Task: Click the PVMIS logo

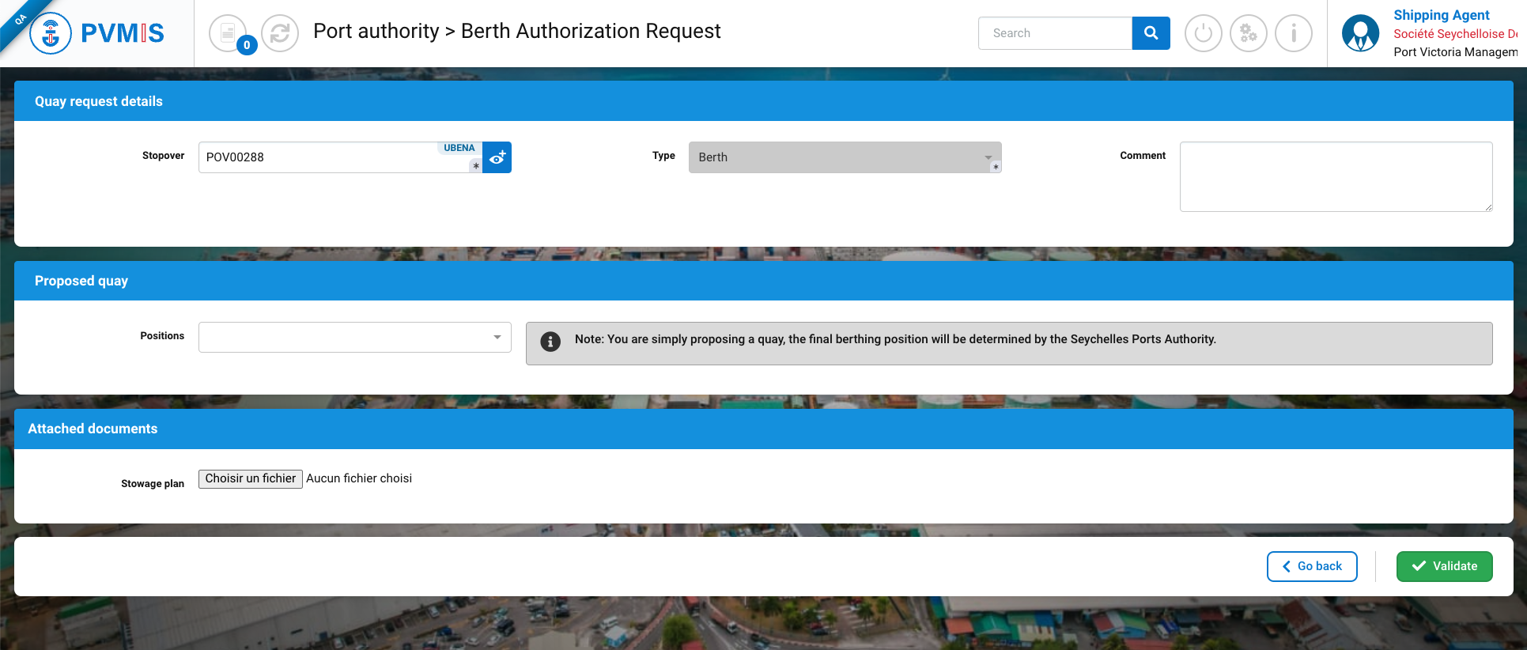Action: tap(96, 33)
